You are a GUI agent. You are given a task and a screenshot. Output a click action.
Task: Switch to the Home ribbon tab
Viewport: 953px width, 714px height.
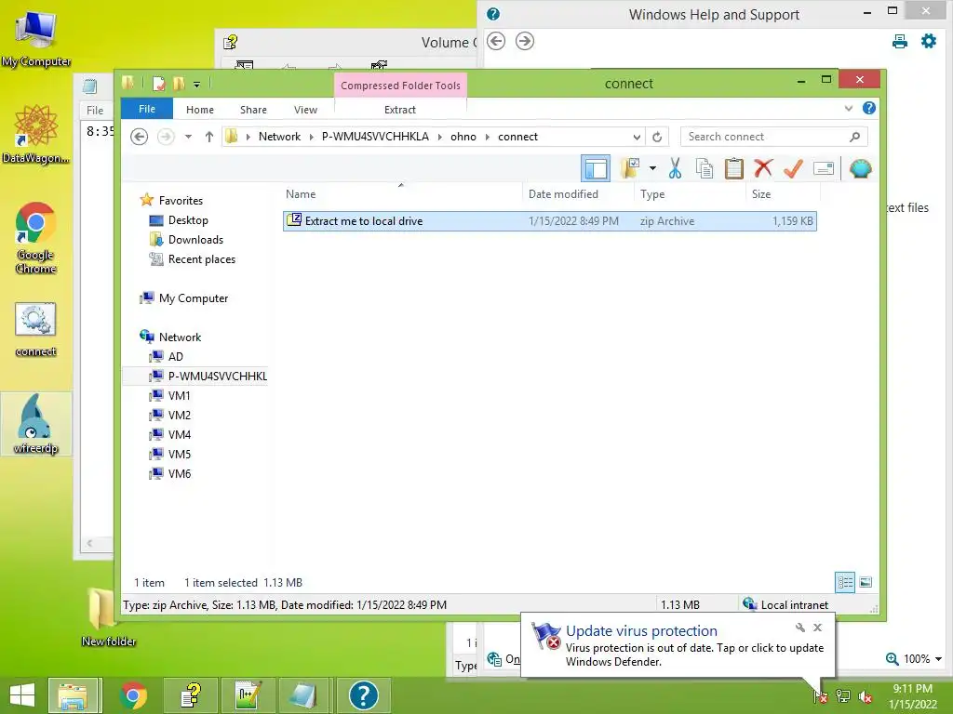(x=200, y=110)
